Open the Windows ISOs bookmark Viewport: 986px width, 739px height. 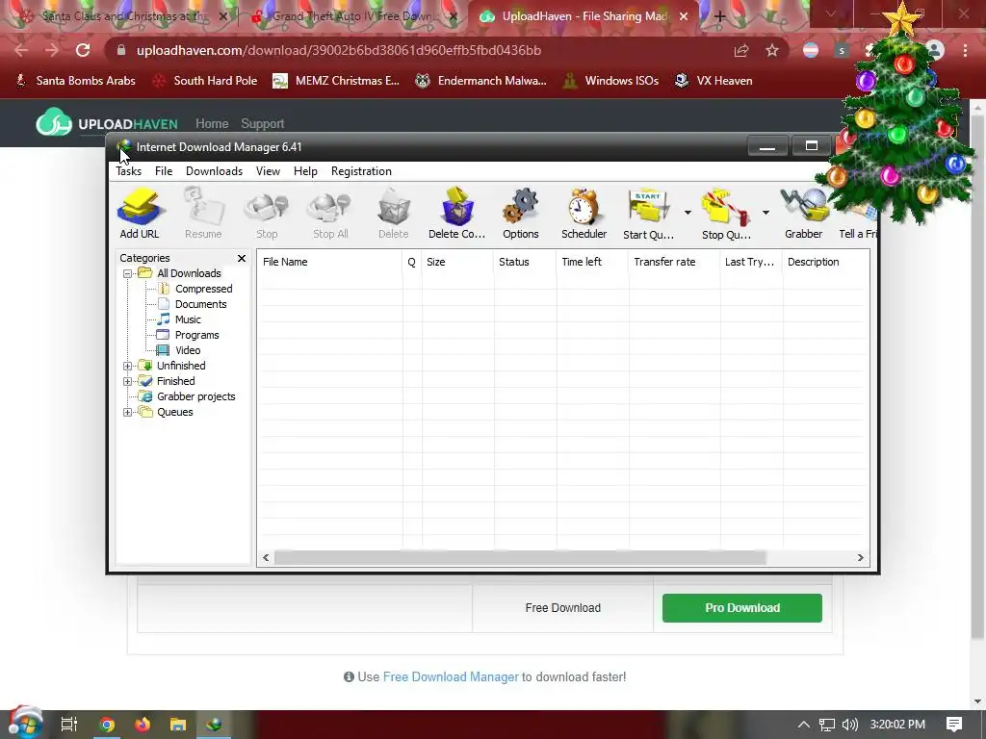[610, 81]
